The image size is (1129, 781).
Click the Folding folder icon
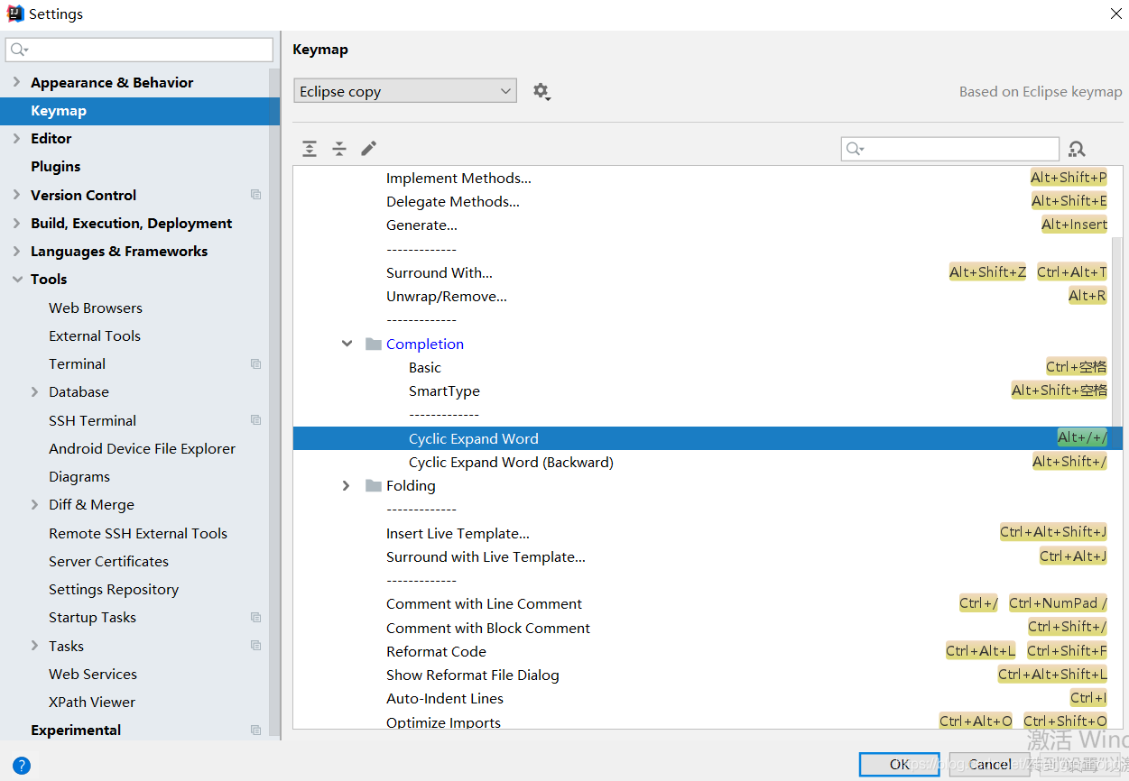[374, 485]
